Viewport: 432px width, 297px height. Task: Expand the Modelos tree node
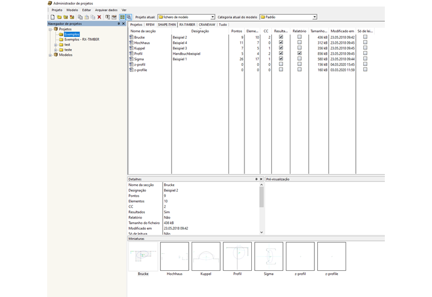click(x=50, y=55)
